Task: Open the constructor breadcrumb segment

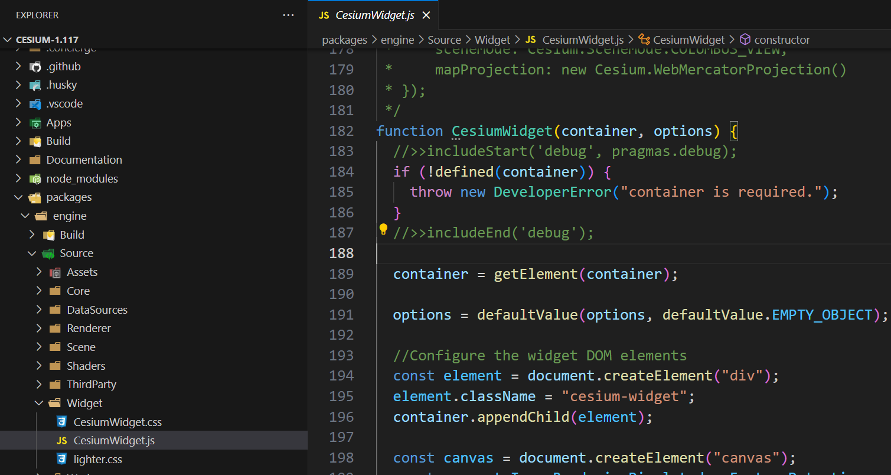Action: [782, 40]
